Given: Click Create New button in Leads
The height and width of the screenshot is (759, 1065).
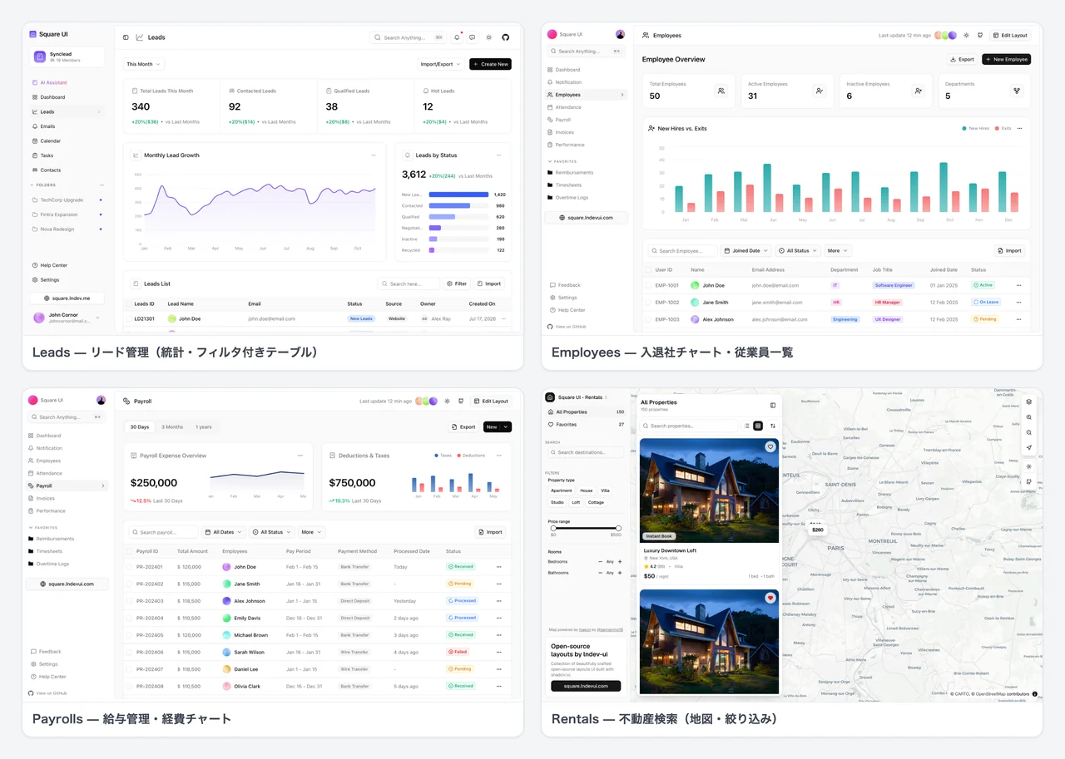Looking at the screenshot, I should coord(490,64).
